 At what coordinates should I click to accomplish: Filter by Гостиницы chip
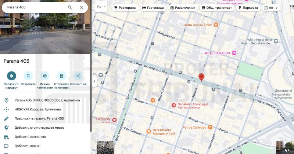tap(153, 8)
